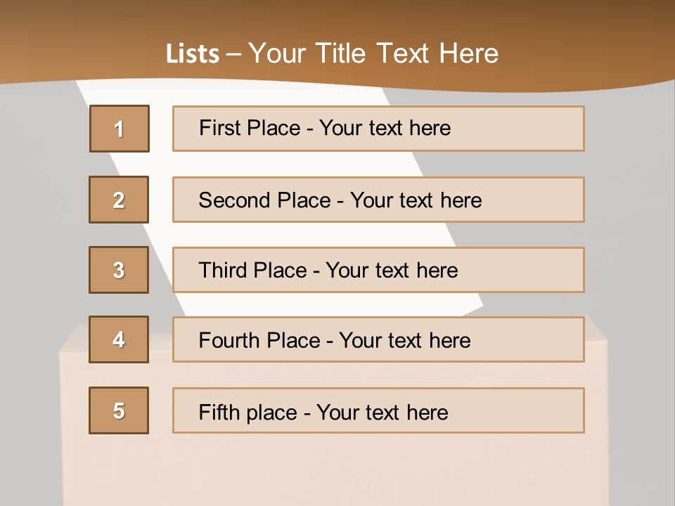This screenshot has width=675, height=506.
Task: Click the bold word "Lists" in the title
Action: [193, 54]
